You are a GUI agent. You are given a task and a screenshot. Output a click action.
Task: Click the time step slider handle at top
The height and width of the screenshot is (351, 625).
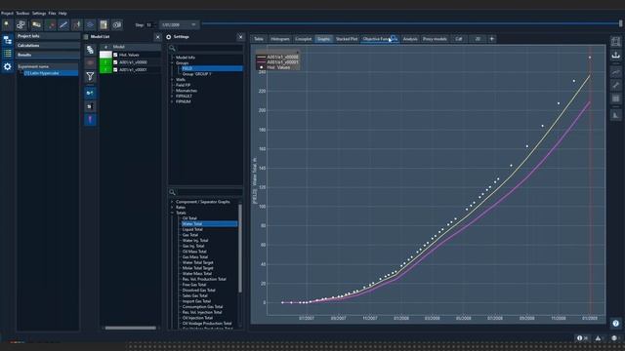621,23
